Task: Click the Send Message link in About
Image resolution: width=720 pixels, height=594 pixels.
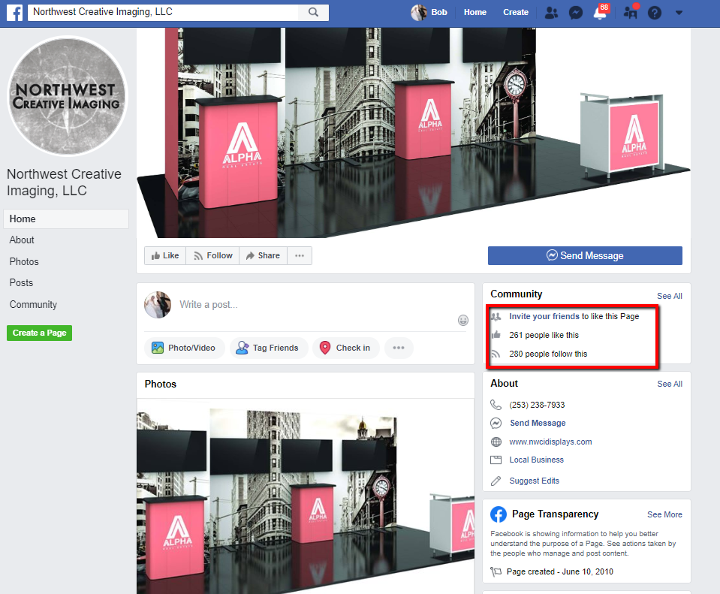Action: (x=538, y=423)
